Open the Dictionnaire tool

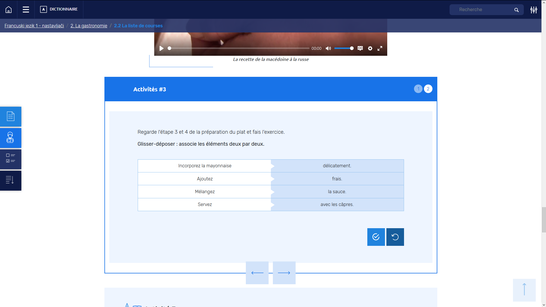click(59, 9)
